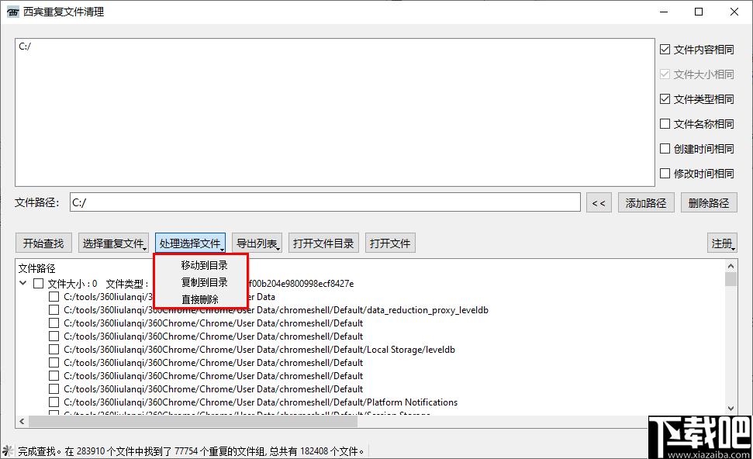This screenshot has width=753, height=459.
Task: Click the horizontal scrollbar left arrow
Action: point(22,421)
